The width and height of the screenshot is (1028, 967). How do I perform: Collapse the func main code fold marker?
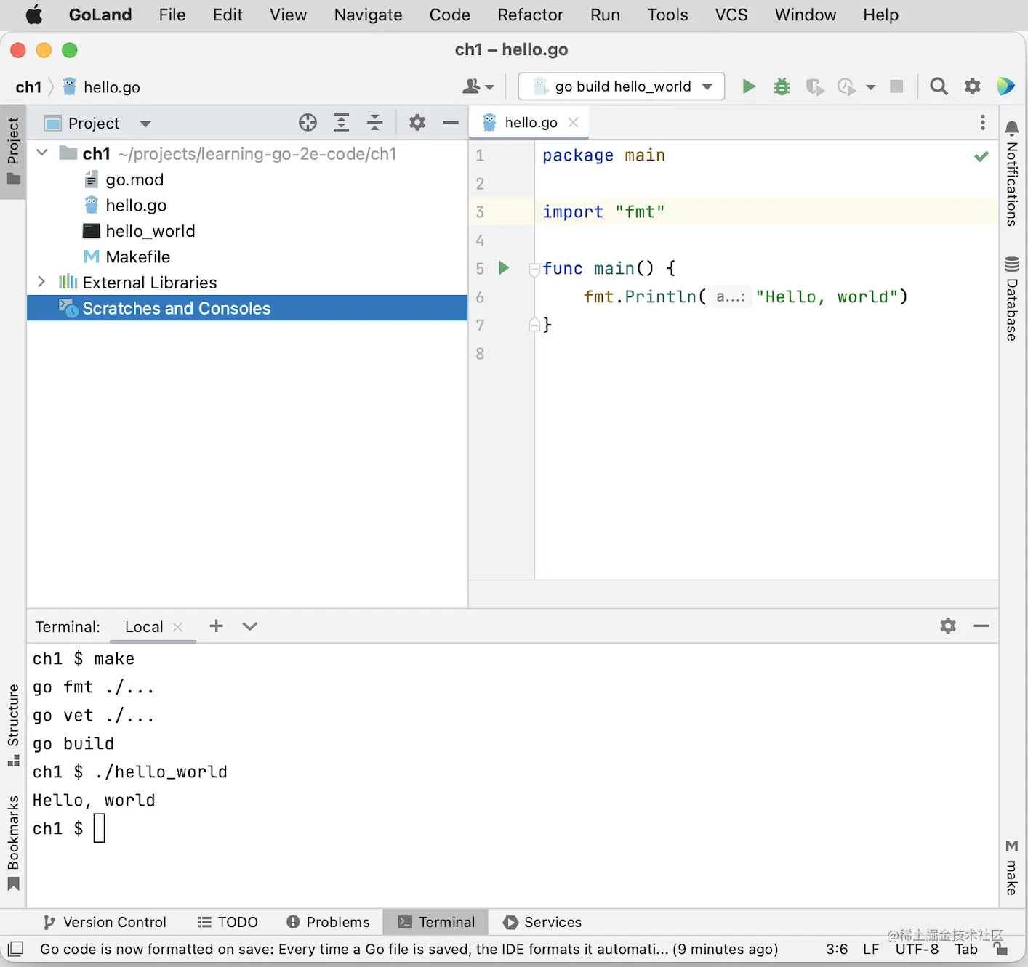pyautogui.click(x=534, y=270)
